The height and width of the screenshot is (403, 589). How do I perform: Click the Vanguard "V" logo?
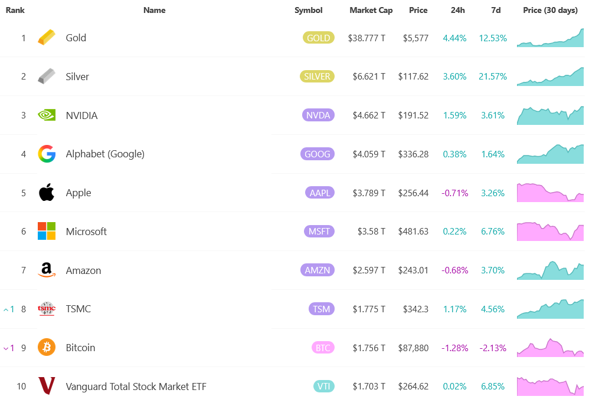(47, 386)
